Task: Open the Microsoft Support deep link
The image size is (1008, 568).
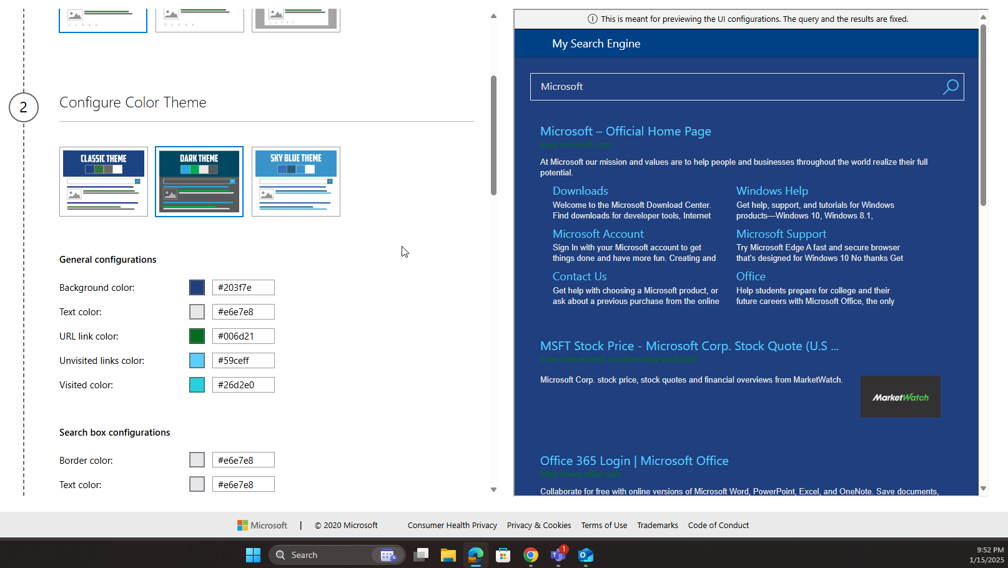Action: point(781,234)
